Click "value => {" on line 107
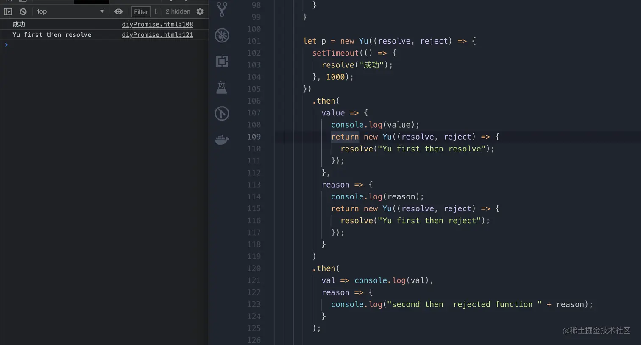This screenshot has height=345, width=641. point(345,113)
